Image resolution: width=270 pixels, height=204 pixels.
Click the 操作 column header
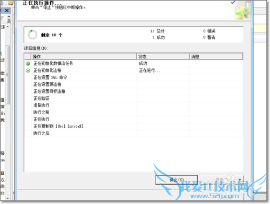tap(84, 57)
